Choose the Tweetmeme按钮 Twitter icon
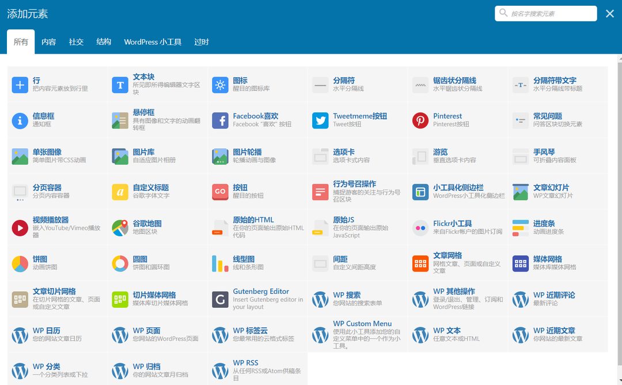The width and height of the screenshot is (622, 385). pos(320,120)
